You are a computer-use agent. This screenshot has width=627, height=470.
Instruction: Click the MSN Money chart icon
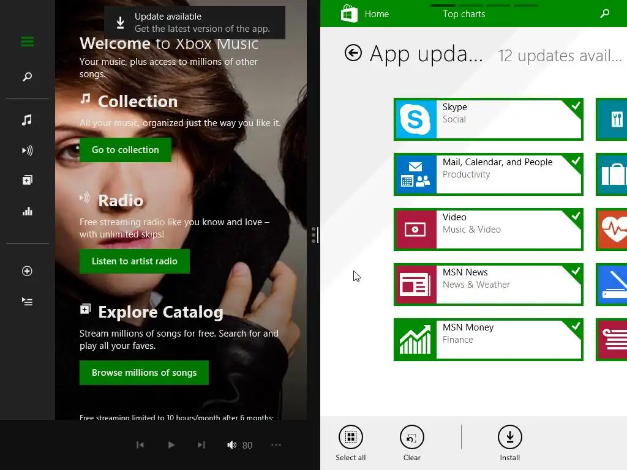coord(416,340)
